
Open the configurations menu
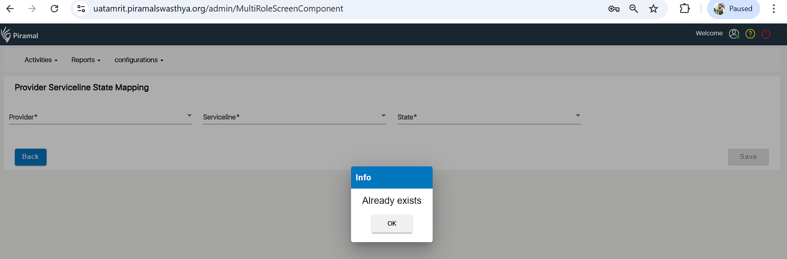point(139,60)
